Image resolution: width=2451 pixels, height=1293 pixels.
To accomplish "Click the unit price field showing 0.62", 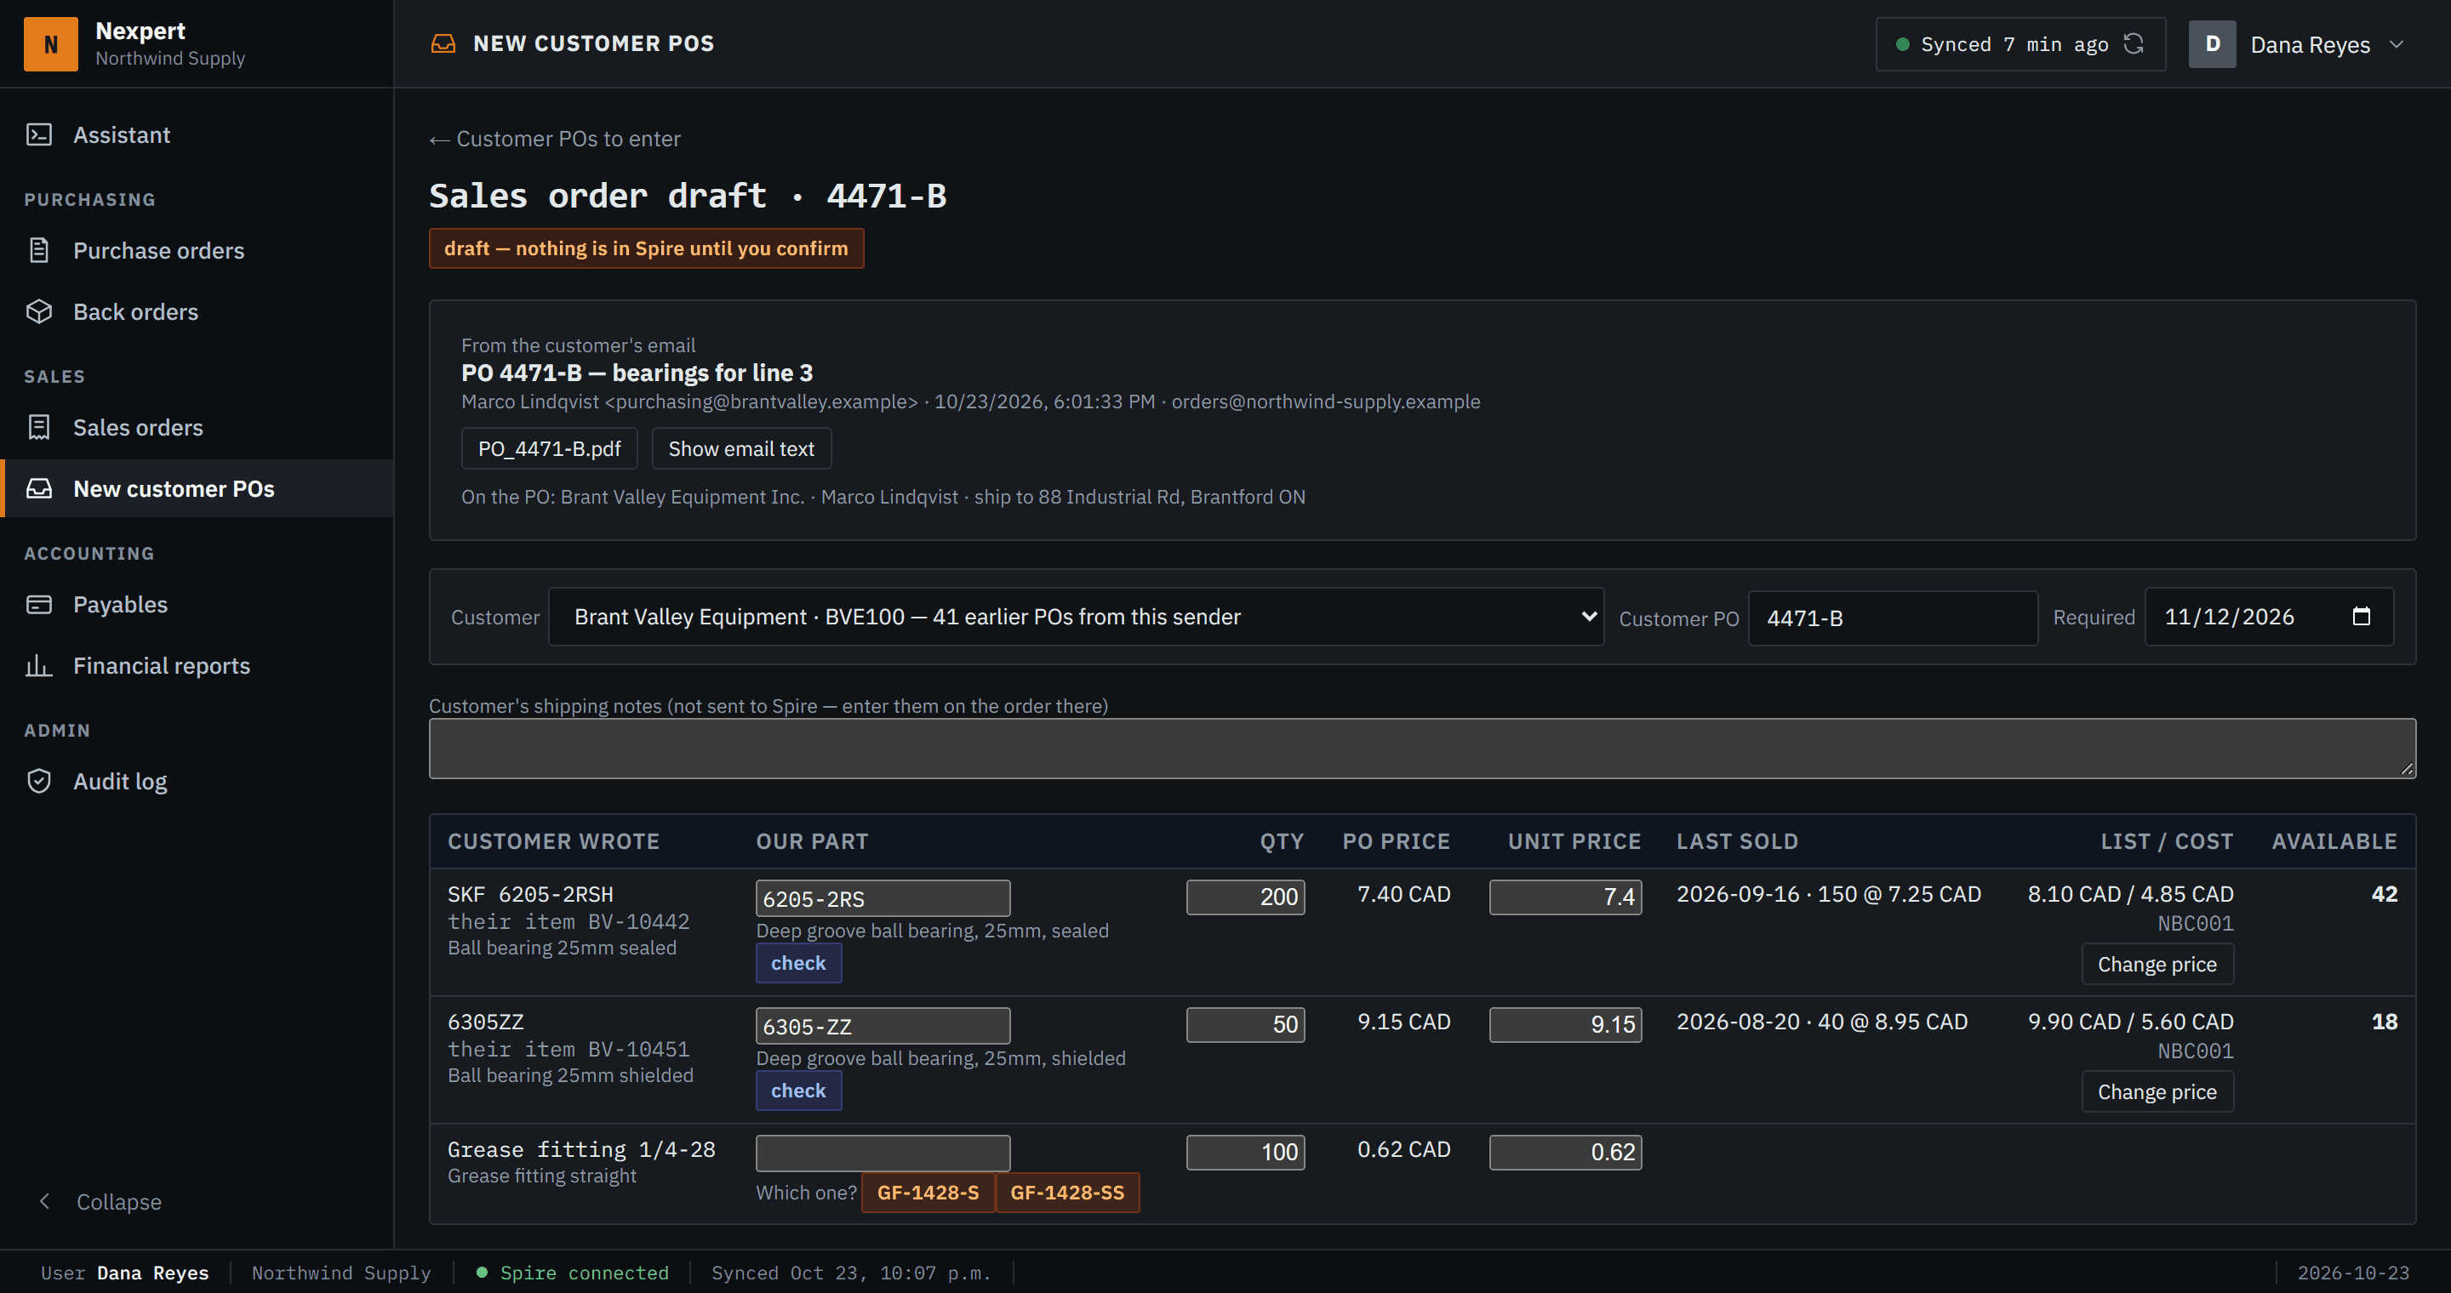I will (x=1564, y=1153).
